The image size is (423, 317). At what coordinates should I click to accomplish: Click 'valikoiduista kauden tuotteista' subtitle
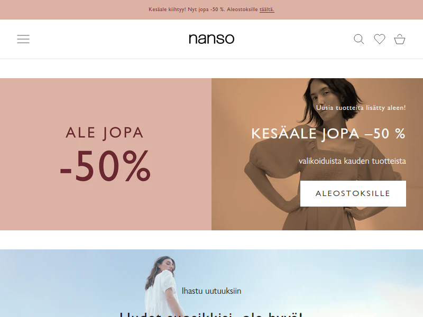coord(352,161)
